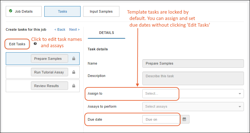Open the DETAILS panel tab
The image size is (250, 133).
106,33
